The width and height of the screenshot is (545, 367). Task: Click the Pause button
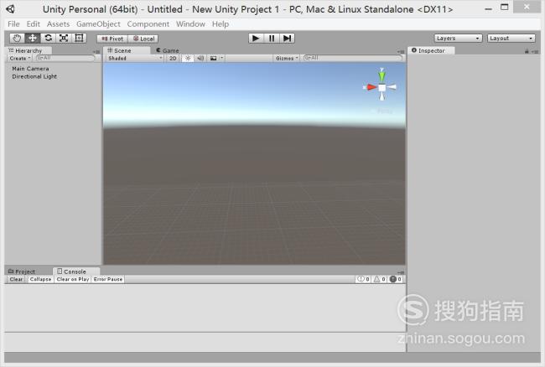point(272,39)
